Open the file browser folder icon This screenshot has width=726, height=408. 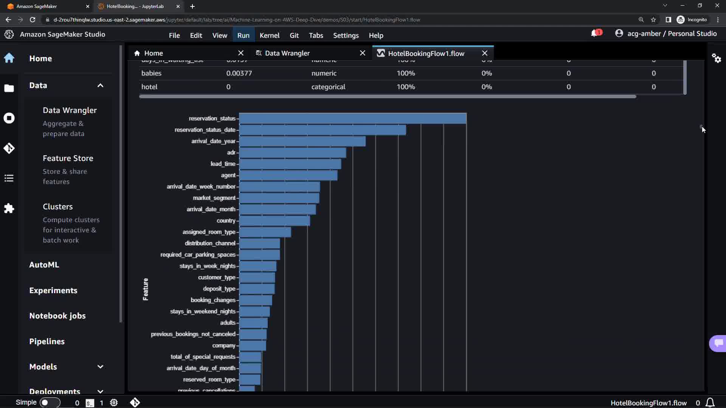pos(9,88)
